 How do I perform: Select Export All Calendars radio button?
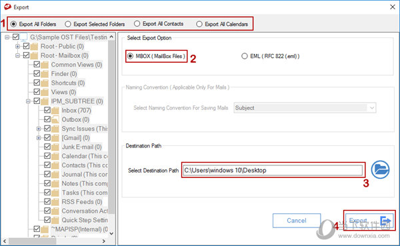(x=199, y=24)
